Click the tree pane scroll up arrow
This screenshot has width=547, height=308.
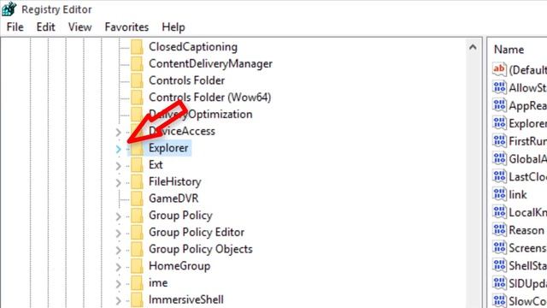click(473, 47)
